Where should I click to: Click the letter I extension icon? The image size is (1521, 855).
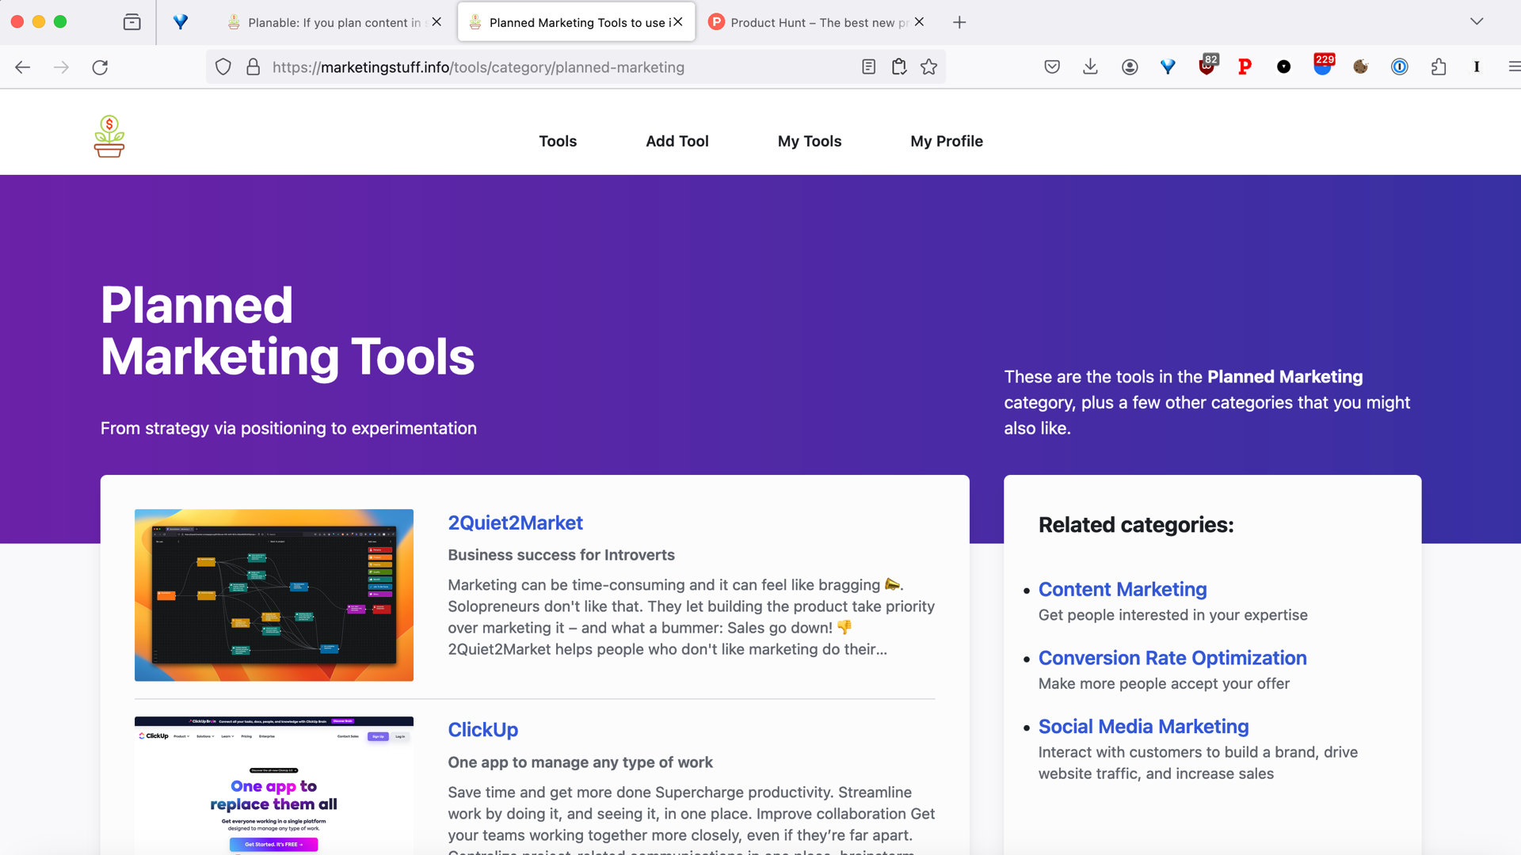pos(1477,67)
